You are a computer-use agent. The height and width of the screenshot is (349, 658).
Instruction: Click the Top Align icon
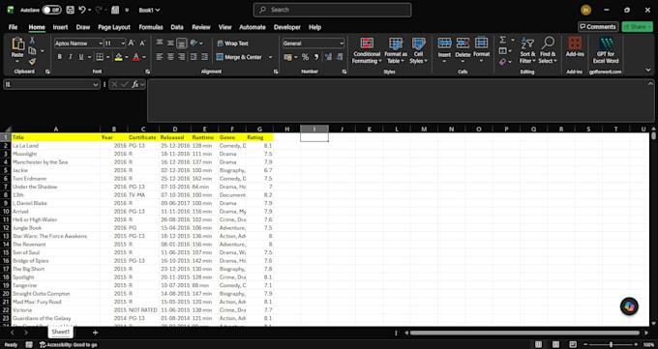tap(160, 43)
